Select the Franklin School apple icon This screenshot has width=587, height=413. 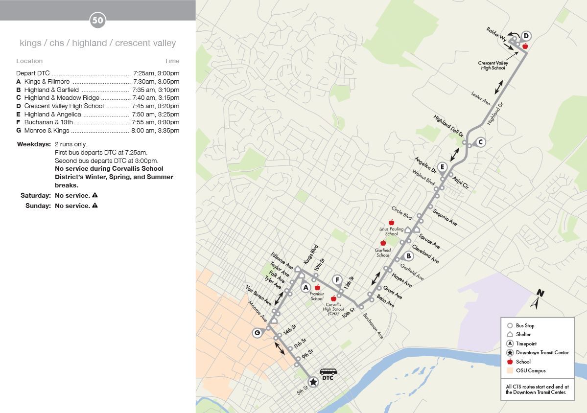point(317,287)
